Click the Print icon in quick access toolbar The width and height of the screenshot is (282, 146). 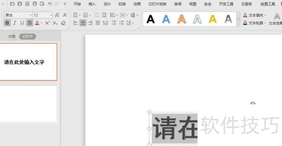35,4
